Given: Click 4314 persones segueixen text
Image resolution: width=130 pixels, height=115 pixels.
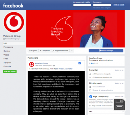Looking at the screenshot, I should [102, 77].
